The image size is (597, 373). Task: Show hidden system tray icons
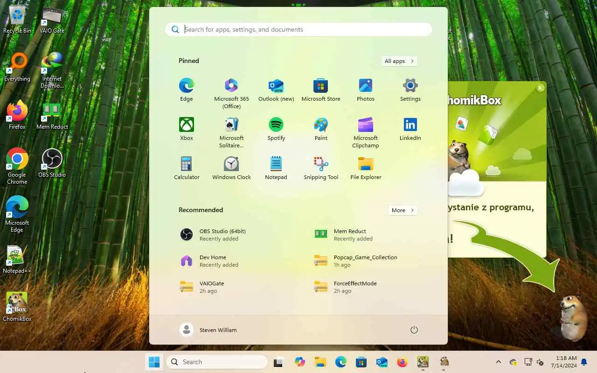point(499,362)
